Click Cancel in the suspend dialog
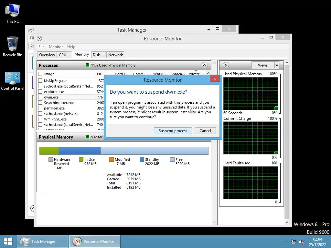 click(205, 131)
